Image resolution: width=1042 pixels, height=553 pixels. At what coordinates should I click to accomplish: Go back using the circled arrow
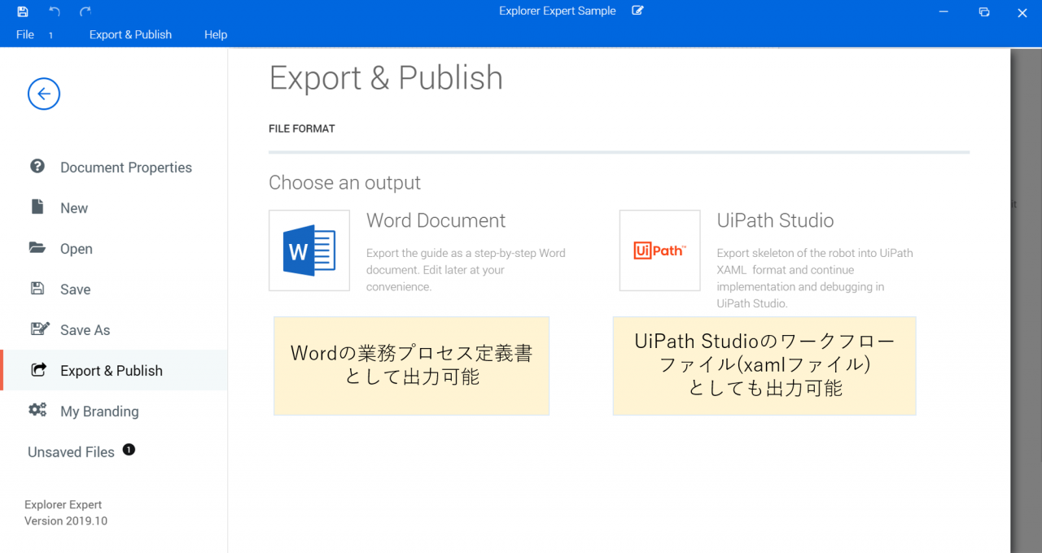click(44, 94)
